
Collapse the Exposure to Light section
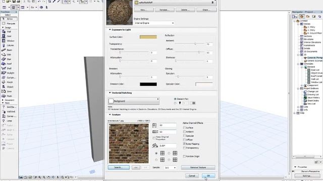110,30
